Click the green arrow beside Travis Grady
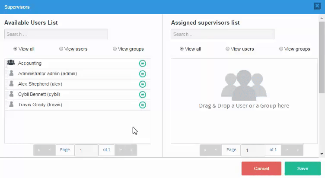The image size is (325, 178). [143, 105]
